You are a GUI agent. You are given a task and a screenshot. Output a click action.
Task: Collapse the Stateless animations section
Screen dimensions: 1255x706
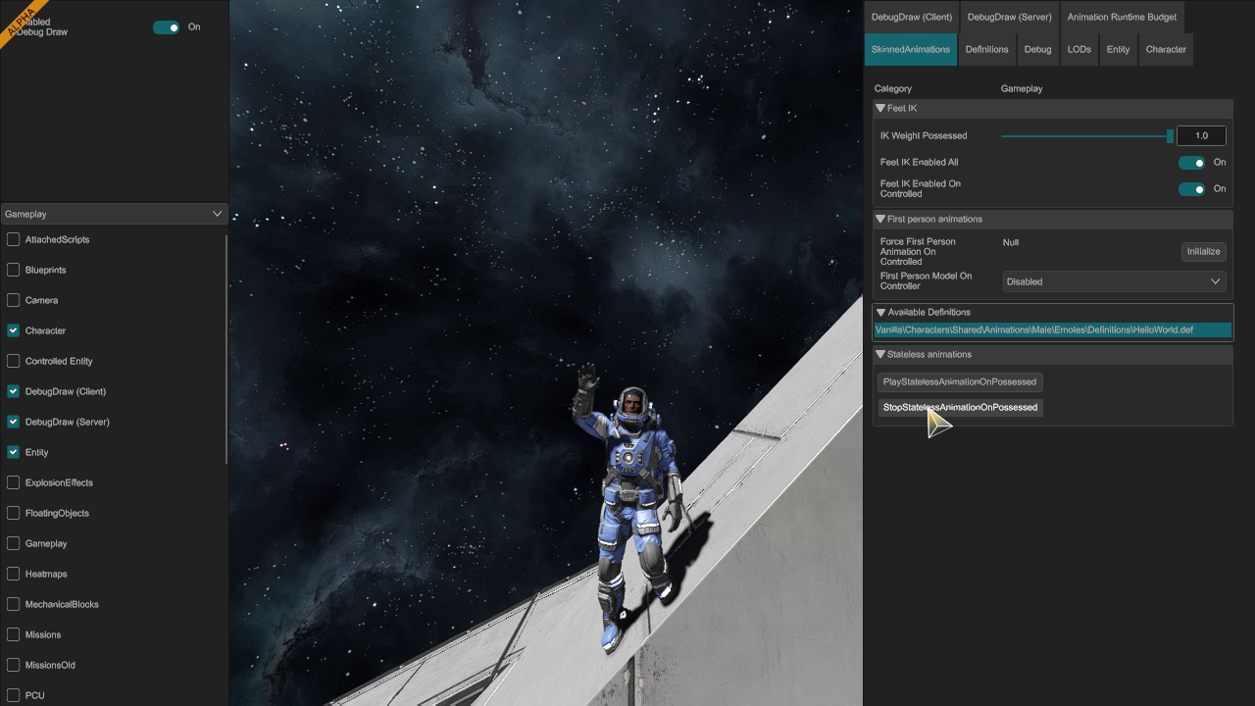pyautogui.click(x=880, y=355)
